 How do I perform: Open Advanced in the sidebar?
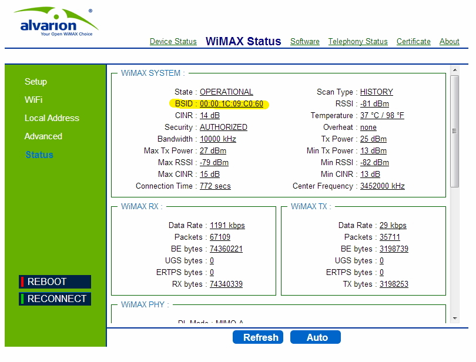[43, 136]
